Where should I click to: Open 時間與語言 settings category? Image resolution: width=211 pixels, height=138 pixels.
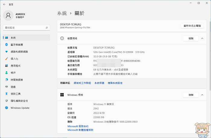pos(27,80)
